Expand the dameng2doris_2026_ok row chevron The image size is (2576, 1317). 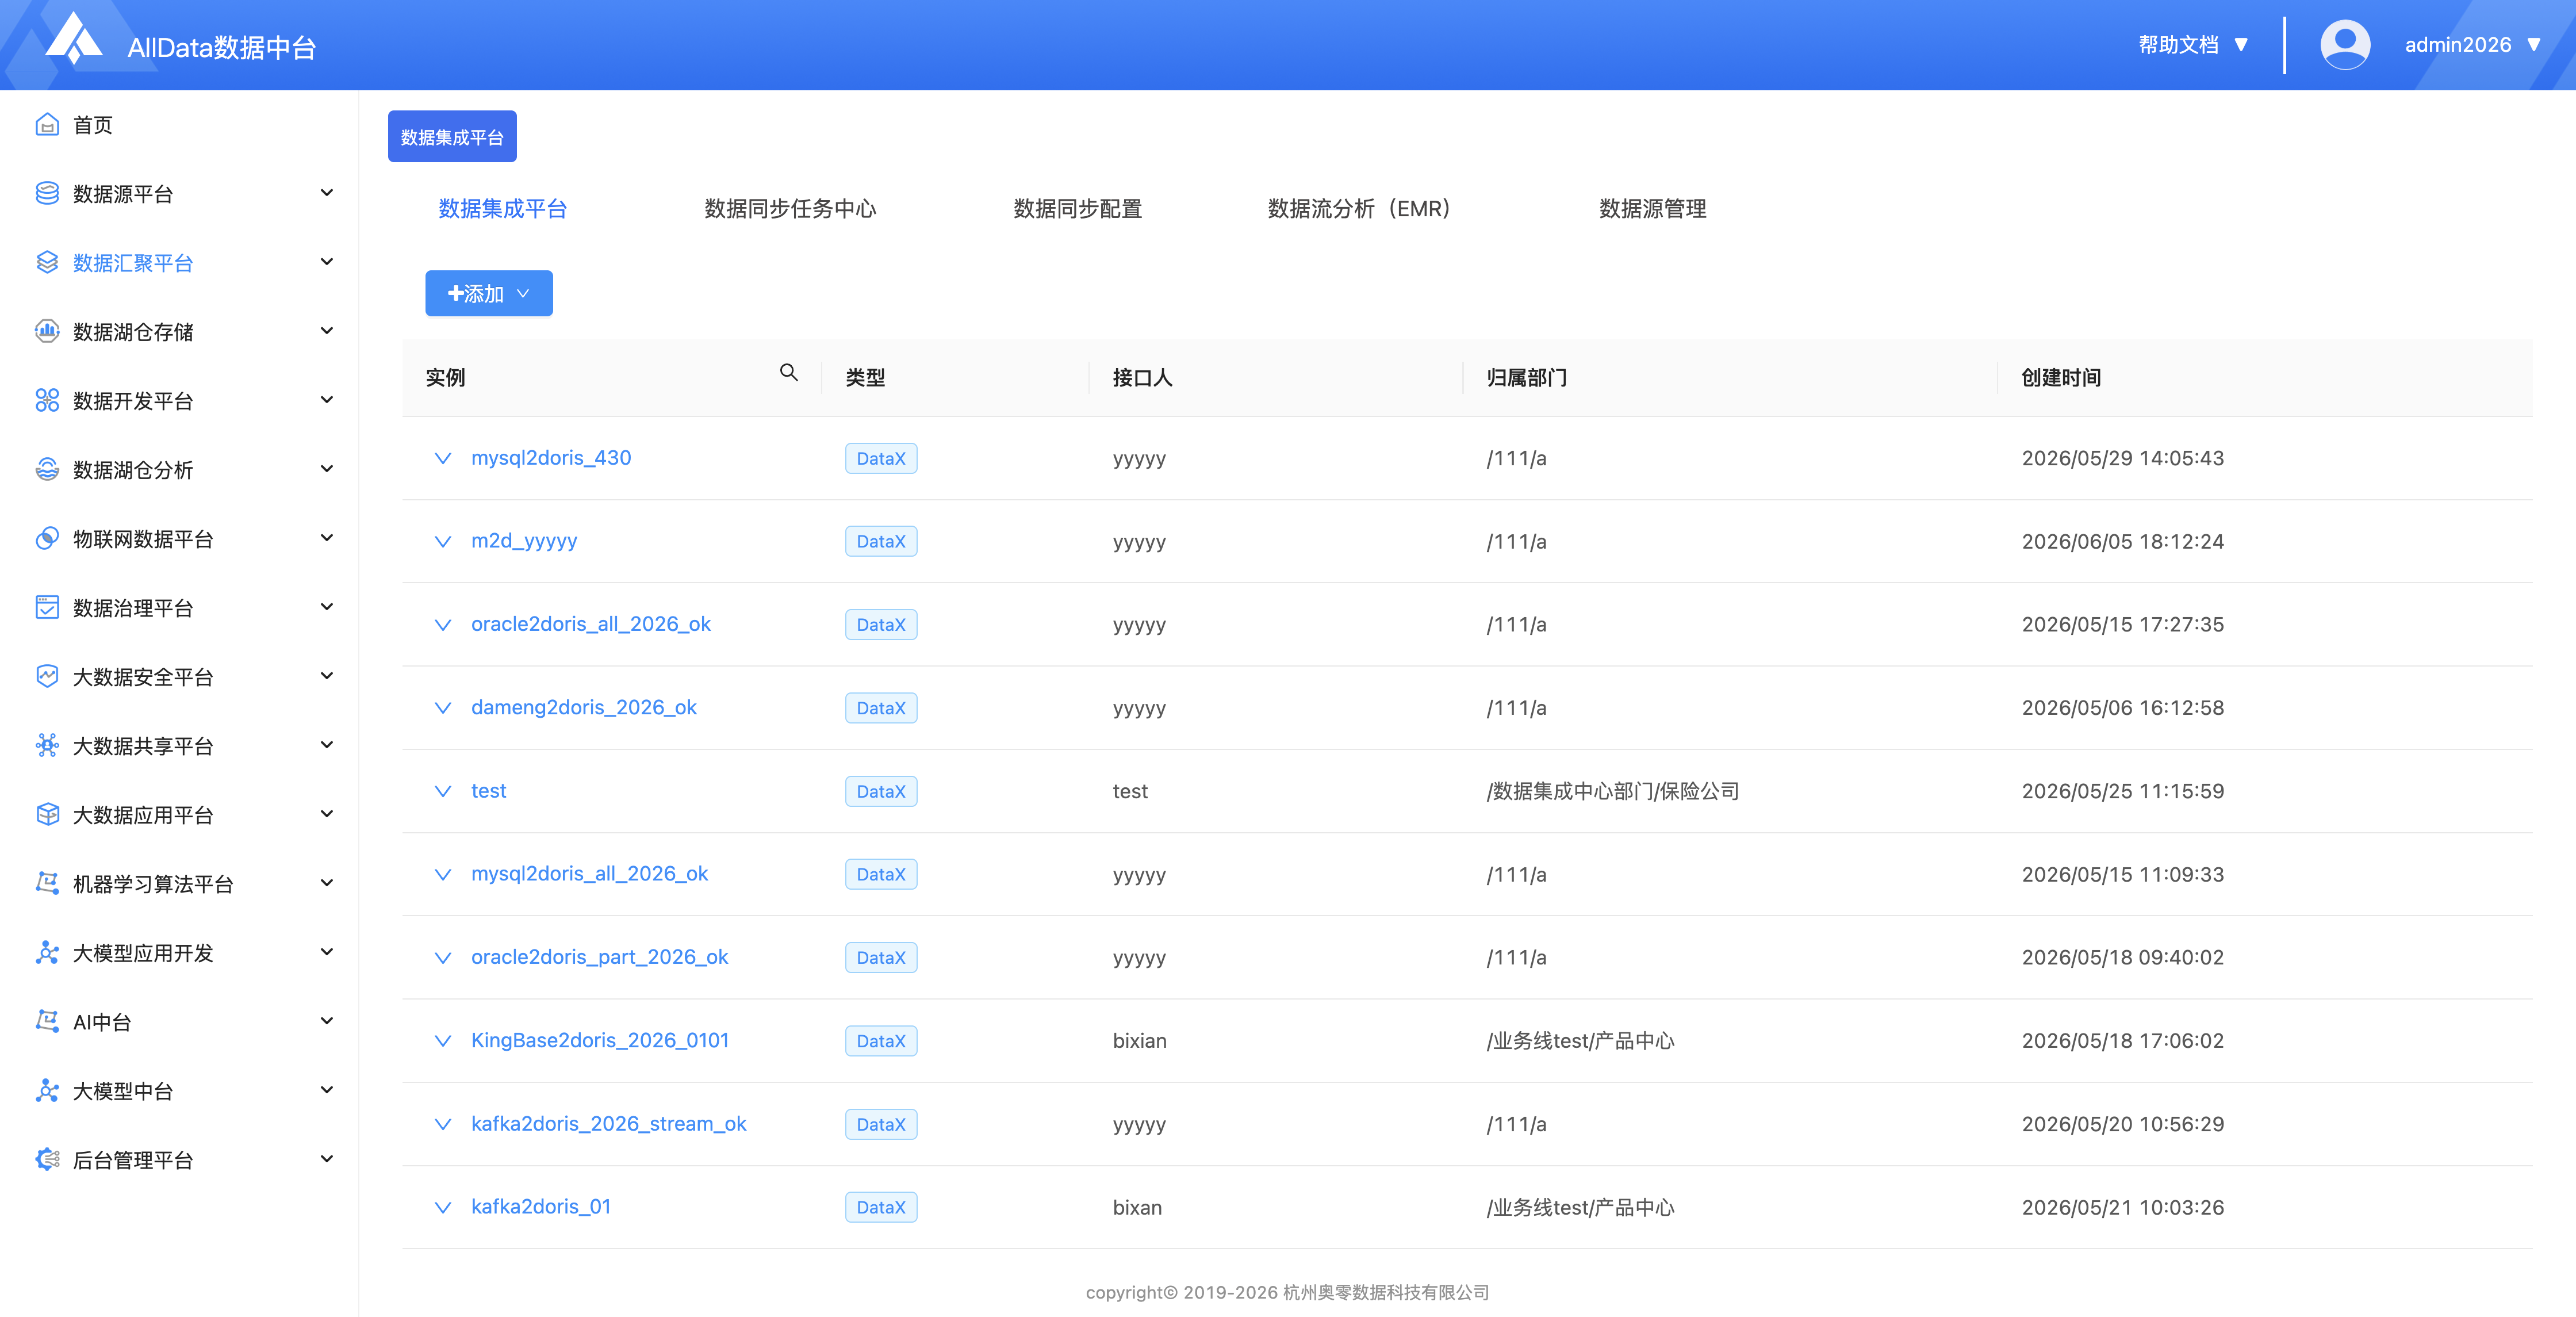point(443,707)
